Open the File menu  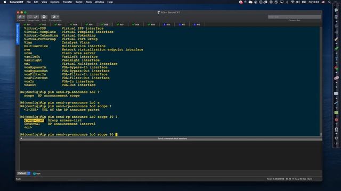[x=28, y=2]
